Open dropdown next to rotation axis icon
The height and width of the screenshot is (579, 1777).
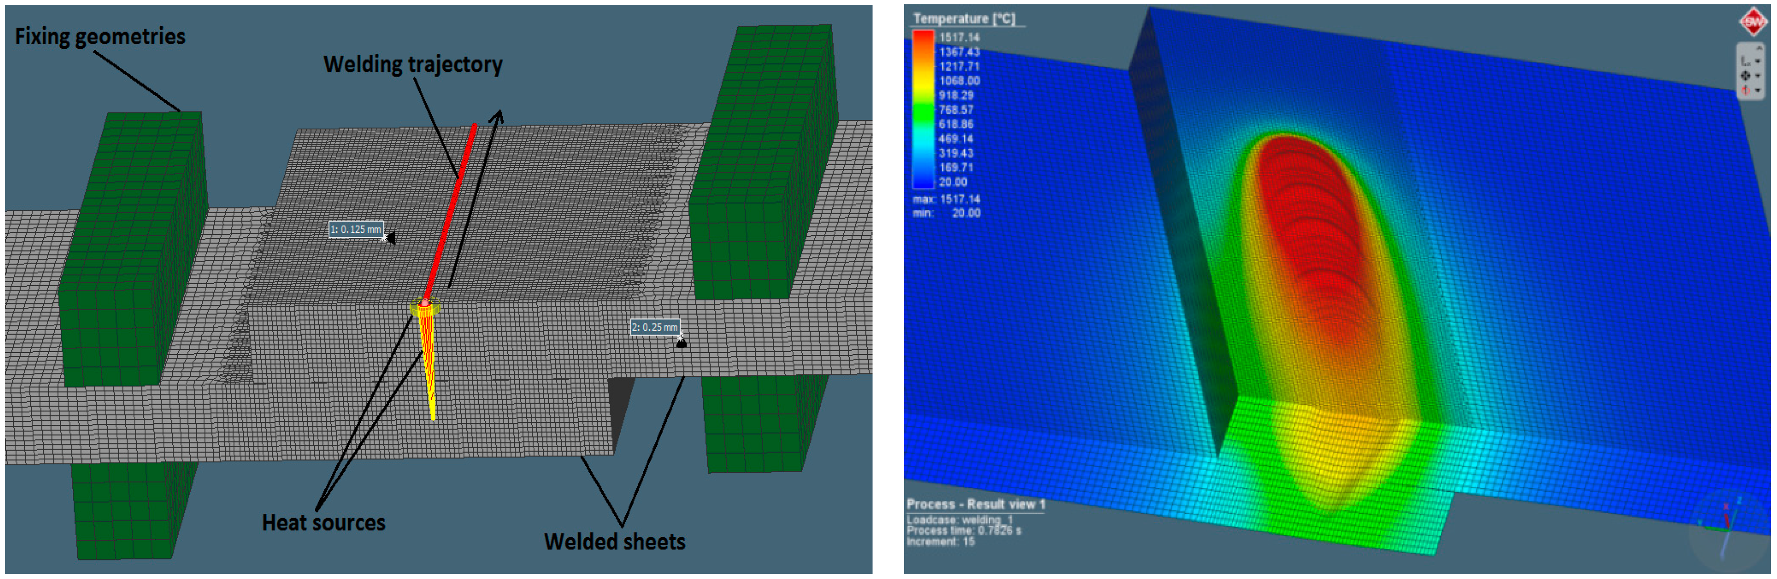pos(1757,90)
